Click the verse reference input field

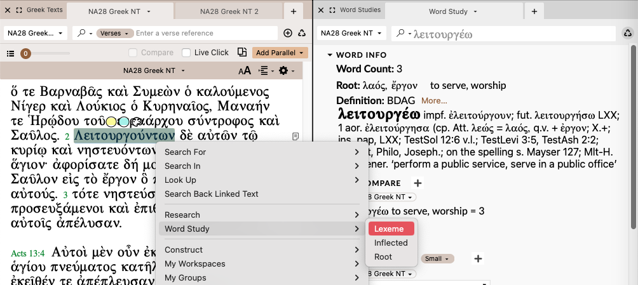pyautogui.click(x=207, y=33)
